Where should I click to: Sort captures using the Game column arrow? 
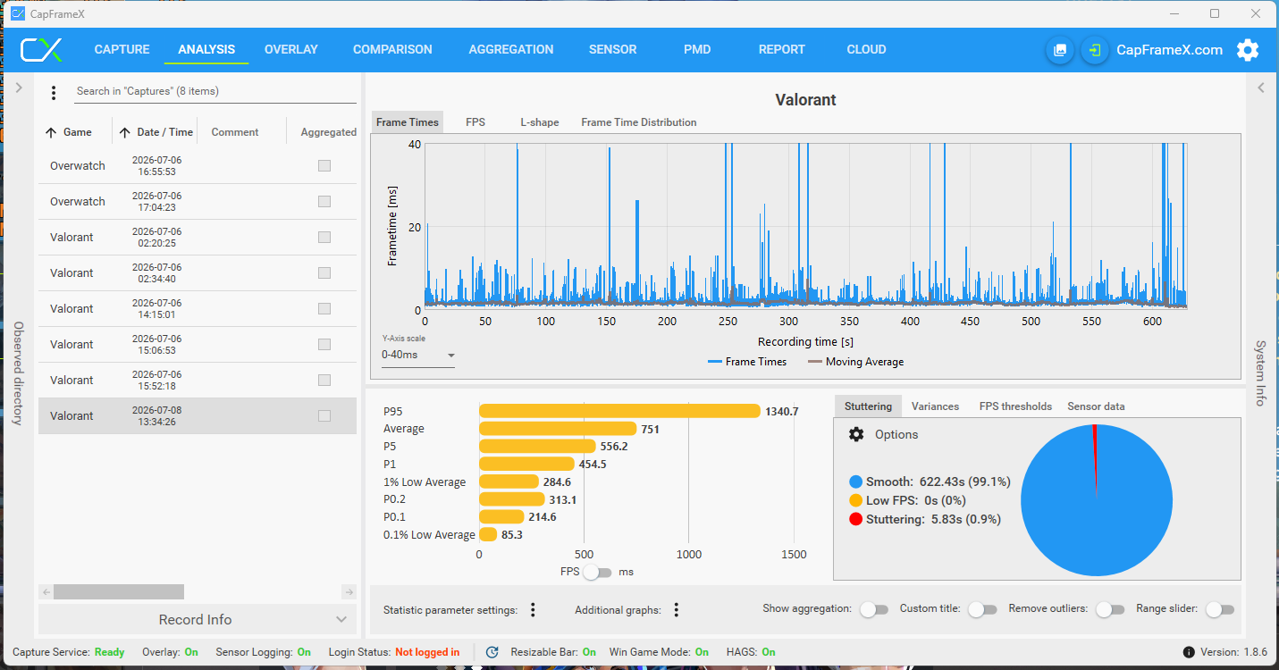(x=51, y=132)
